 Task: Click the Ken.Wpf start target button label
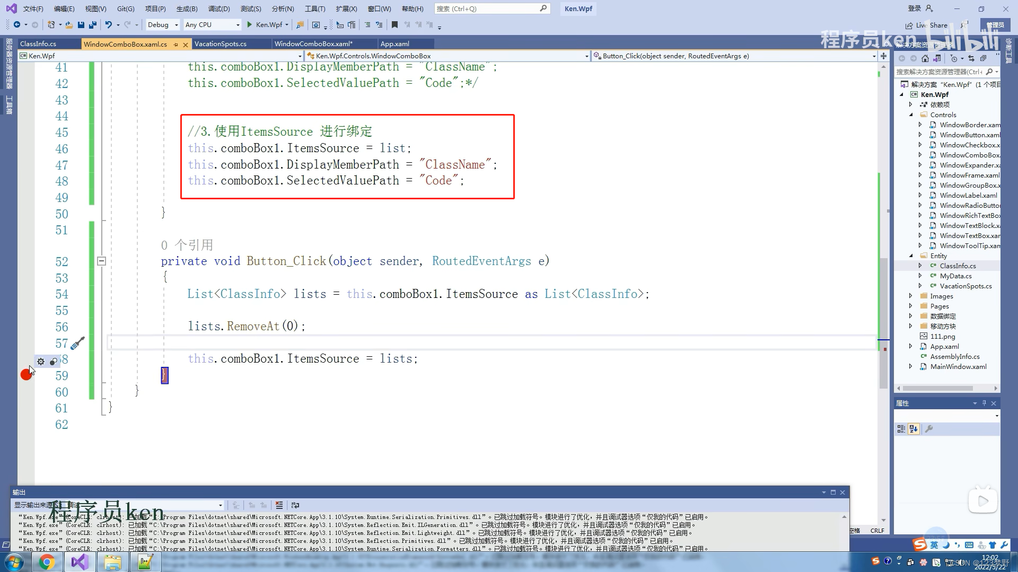pyautogui.click(x=269, y=24)
